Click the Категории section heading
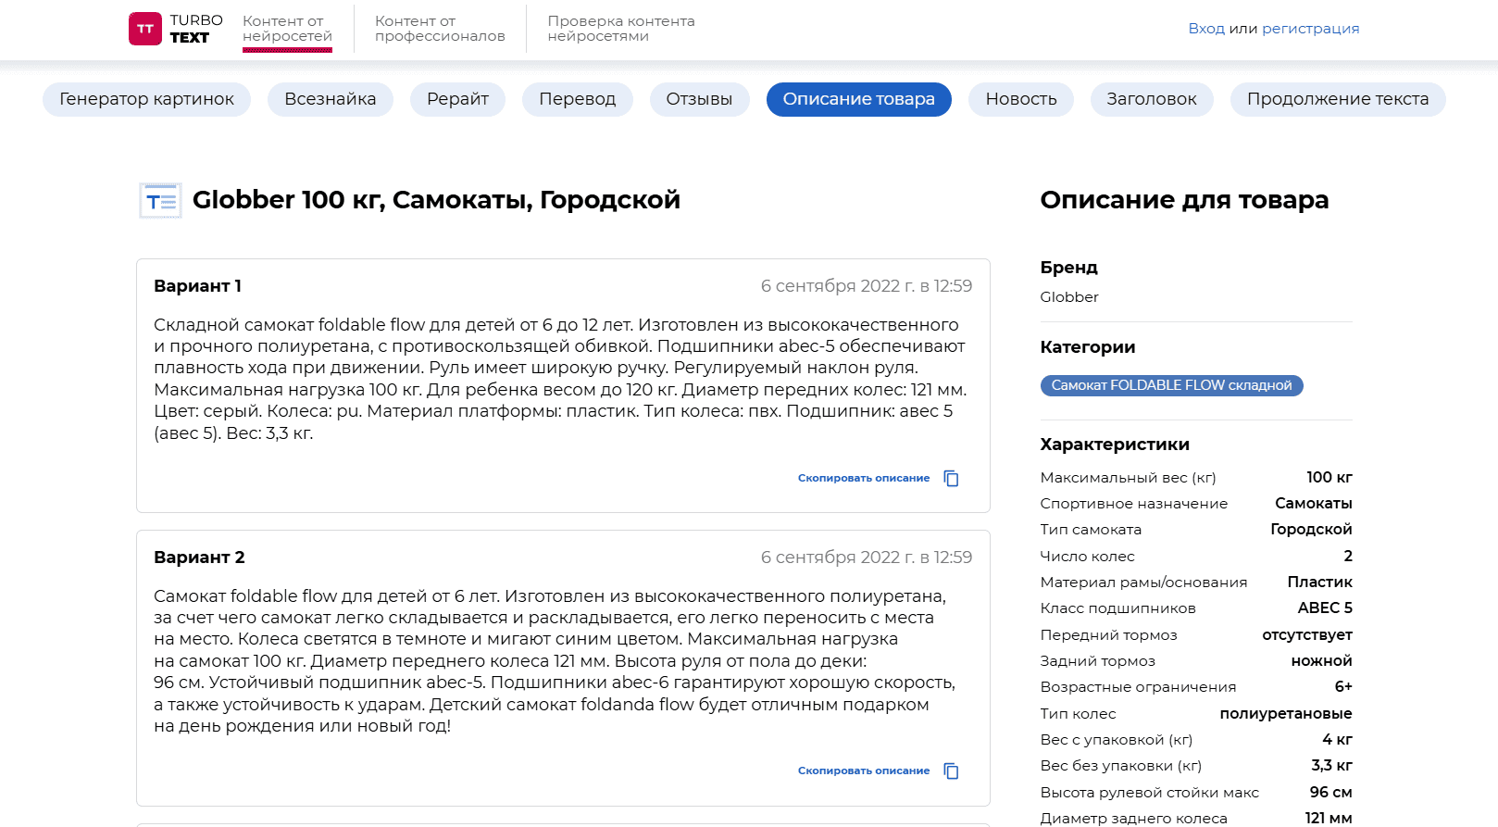Viewport: 1498px width, 827px height. tap(1088, 347)
